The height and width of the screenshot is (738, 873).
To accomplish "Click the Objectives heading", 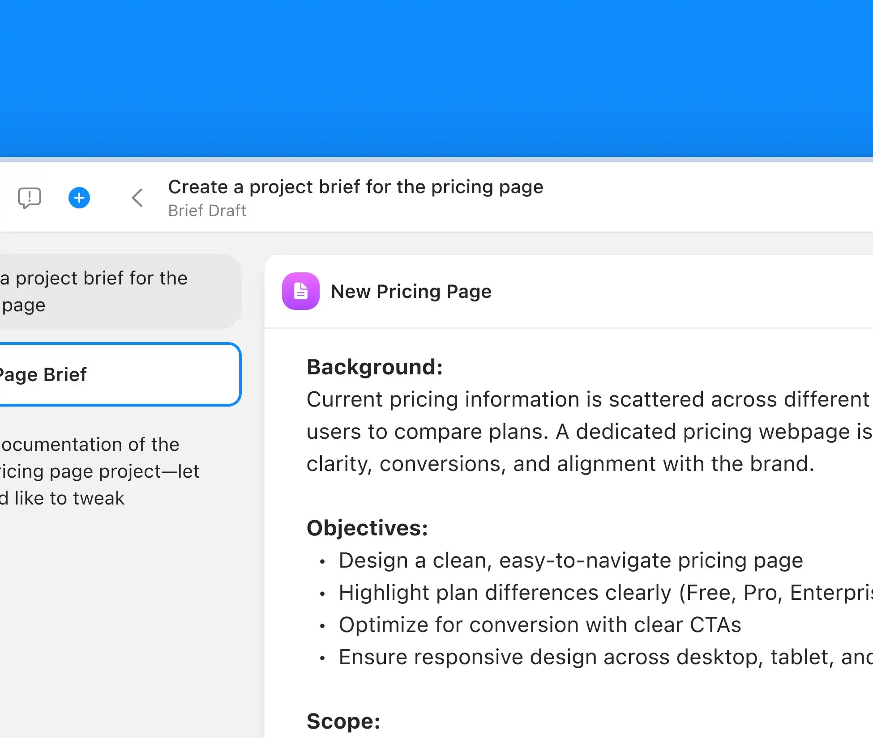I will coord(367,528).
